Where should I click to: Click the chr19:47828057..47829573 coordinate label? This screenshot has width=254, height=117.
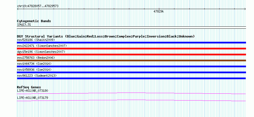coord(38,6)
